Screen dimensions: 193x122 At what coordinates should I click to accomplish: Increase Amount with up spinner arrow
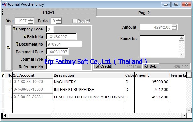[x=174, y=25]
